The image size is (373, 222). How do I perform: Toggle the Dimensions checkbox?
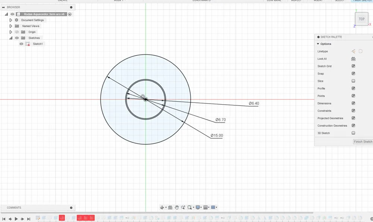353,103
